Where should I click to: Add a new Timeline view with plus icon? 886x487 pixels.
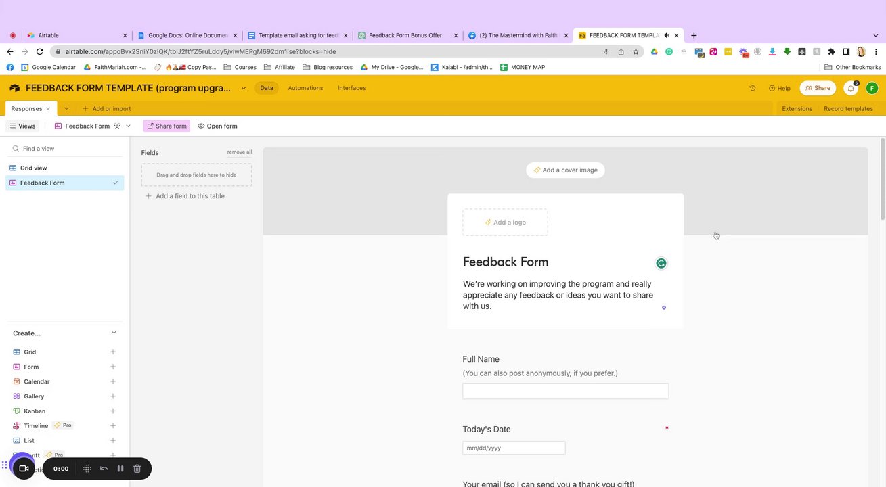point(113,425)
